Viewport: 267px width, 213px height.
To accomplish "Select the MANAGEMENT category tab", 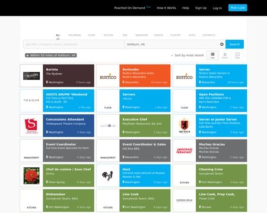I will tap(142, 35).
